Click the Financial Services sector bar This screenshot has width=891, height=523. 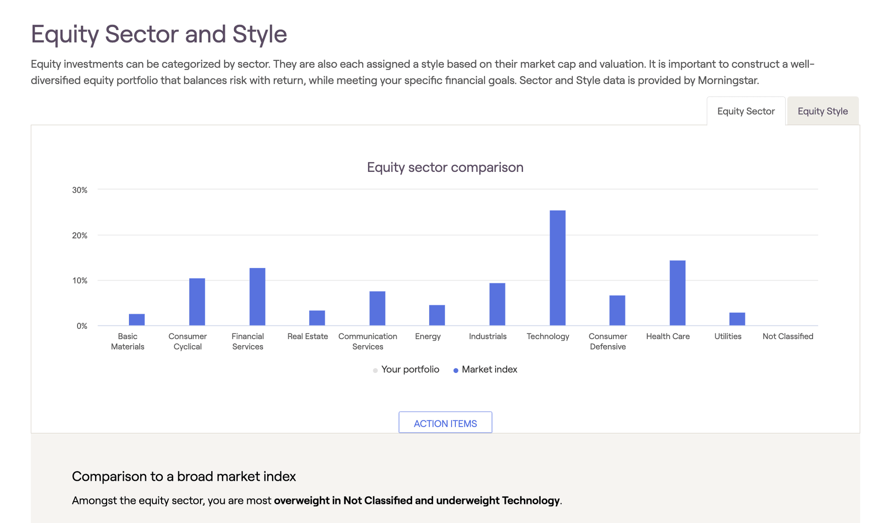(x=258, y=296)
